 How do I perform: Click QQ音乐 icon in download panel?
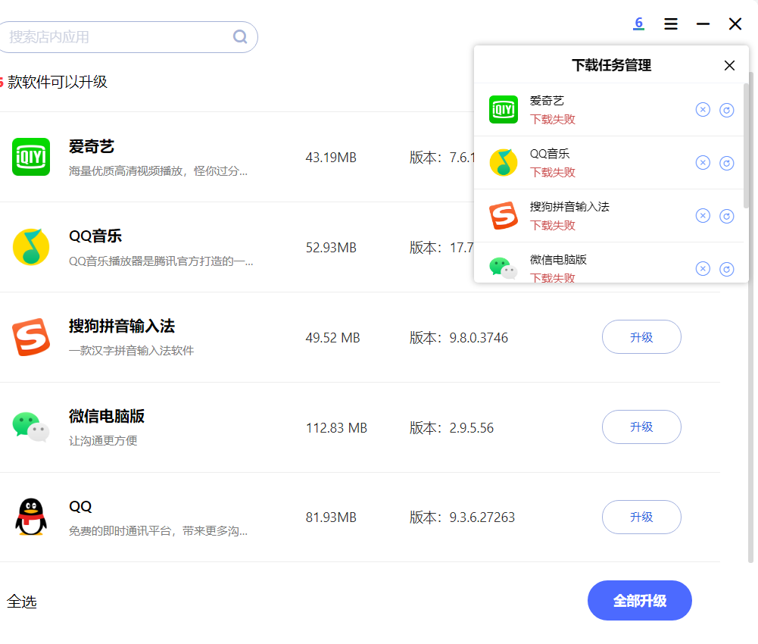point(504,163)
